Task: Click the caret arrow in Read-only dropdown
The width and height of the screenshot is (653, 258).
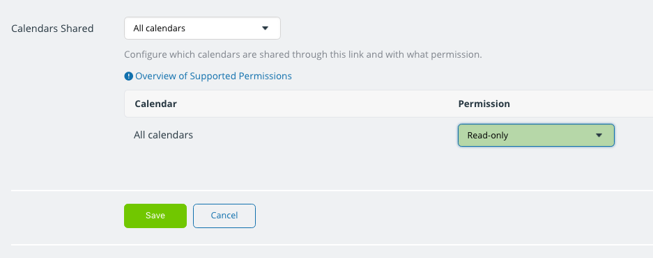Action: tap(599, 136)
